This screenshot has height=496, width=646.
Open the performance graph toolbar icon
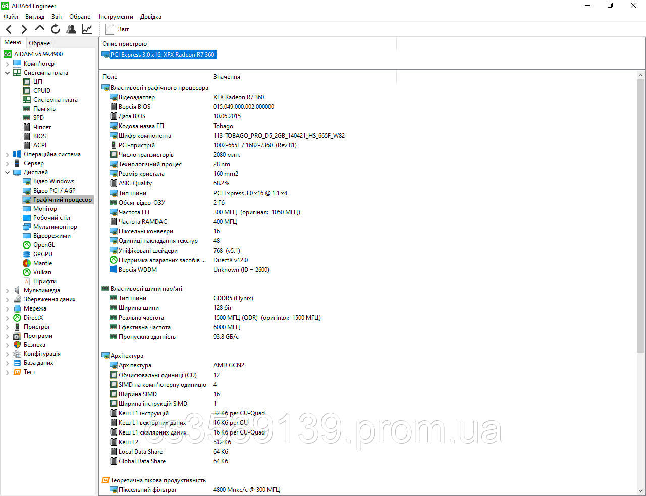[86, 29]
